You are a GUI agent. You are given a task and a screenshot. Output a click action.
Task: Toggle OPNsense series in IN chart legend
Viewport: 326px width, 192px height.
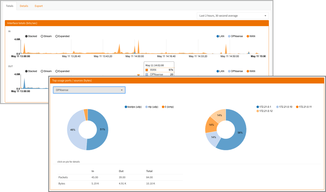[x=235, y=36]
